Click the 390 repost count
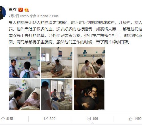 53,119
